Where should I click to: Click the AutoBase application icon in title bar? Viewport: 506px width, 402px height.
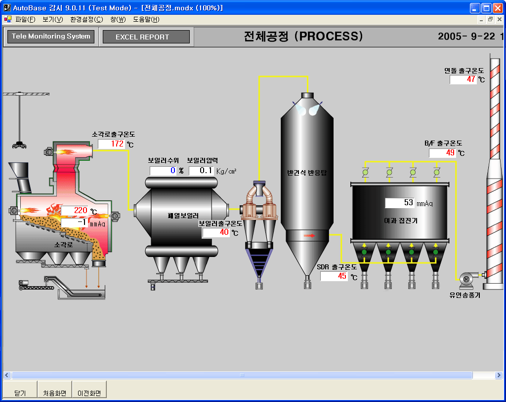6,8
